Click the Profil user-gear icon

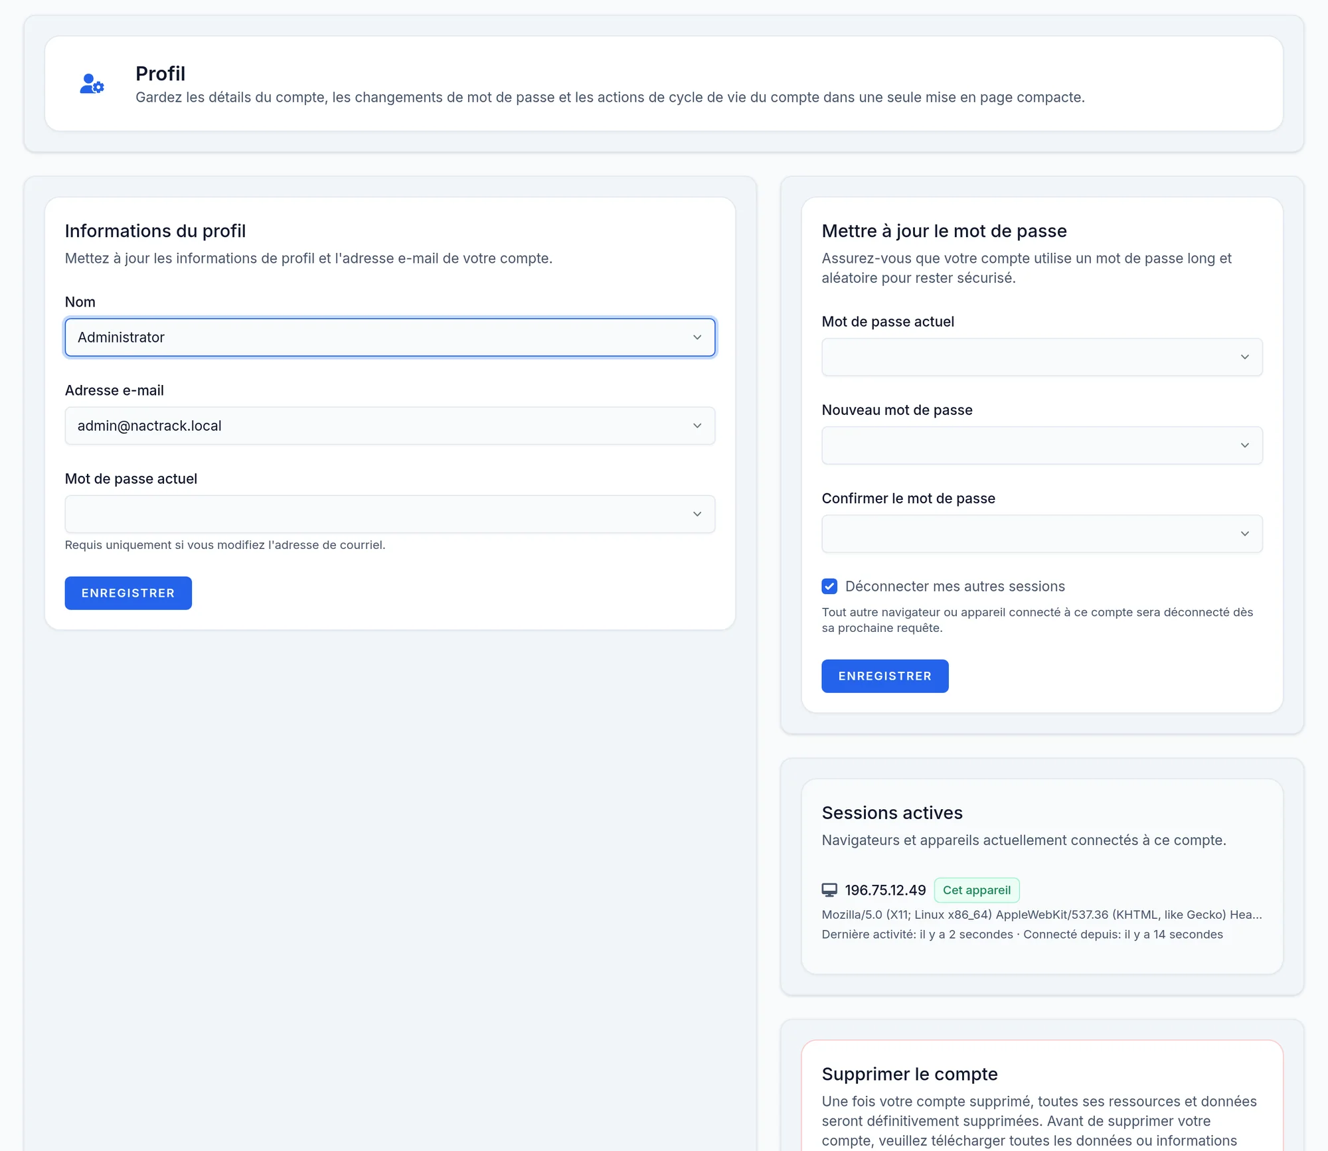tap(92, 84)
